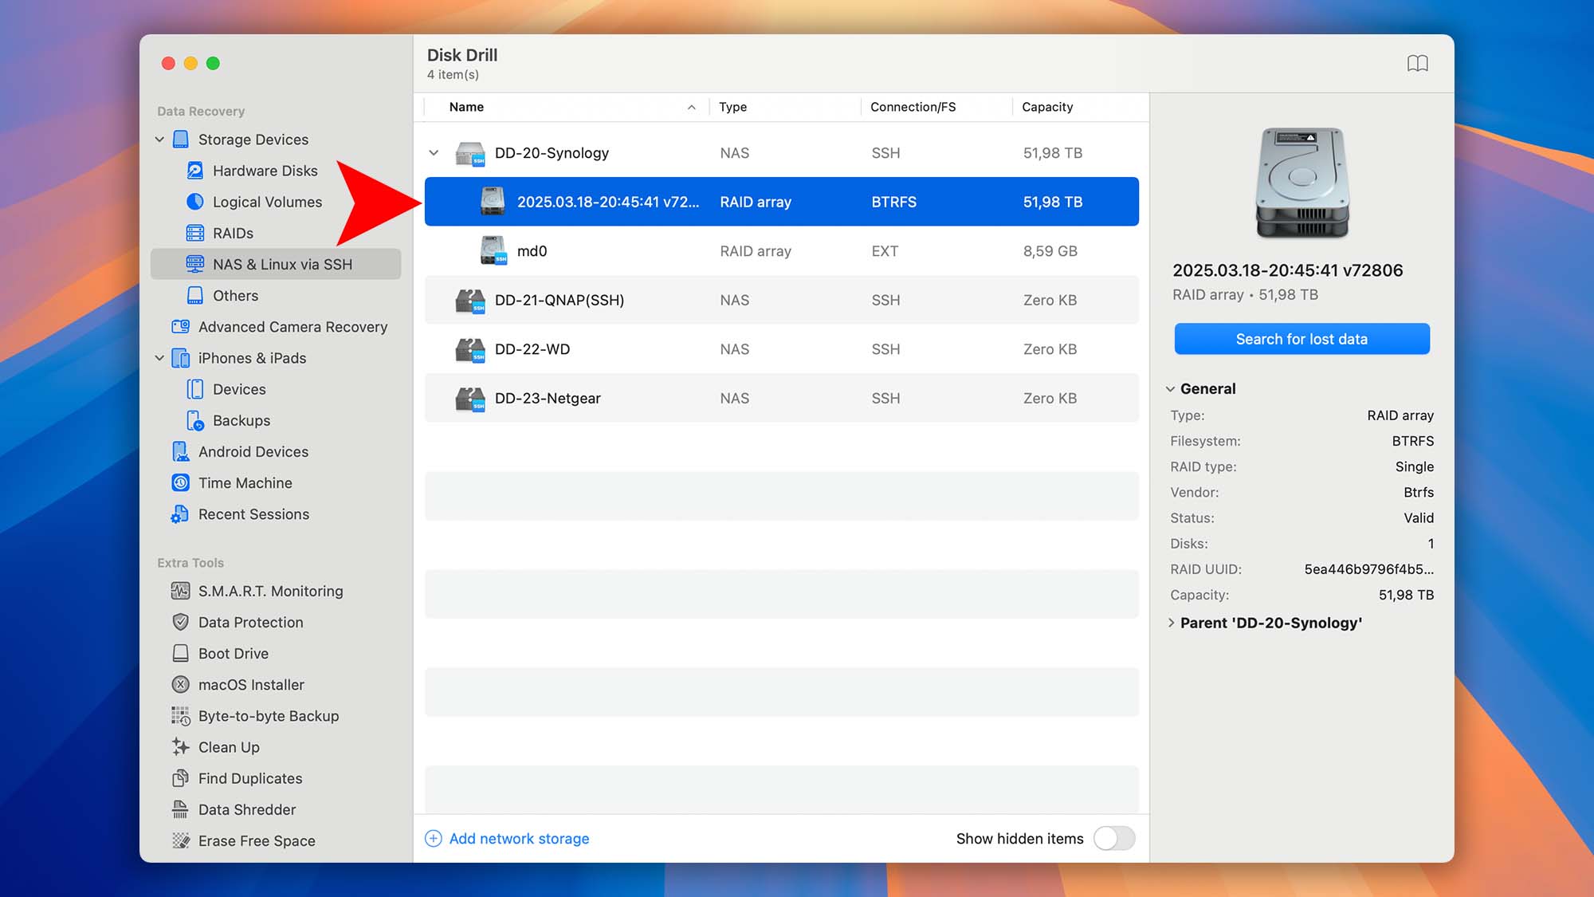
Task: Open the Logical Volumes label
Action: 267,202
